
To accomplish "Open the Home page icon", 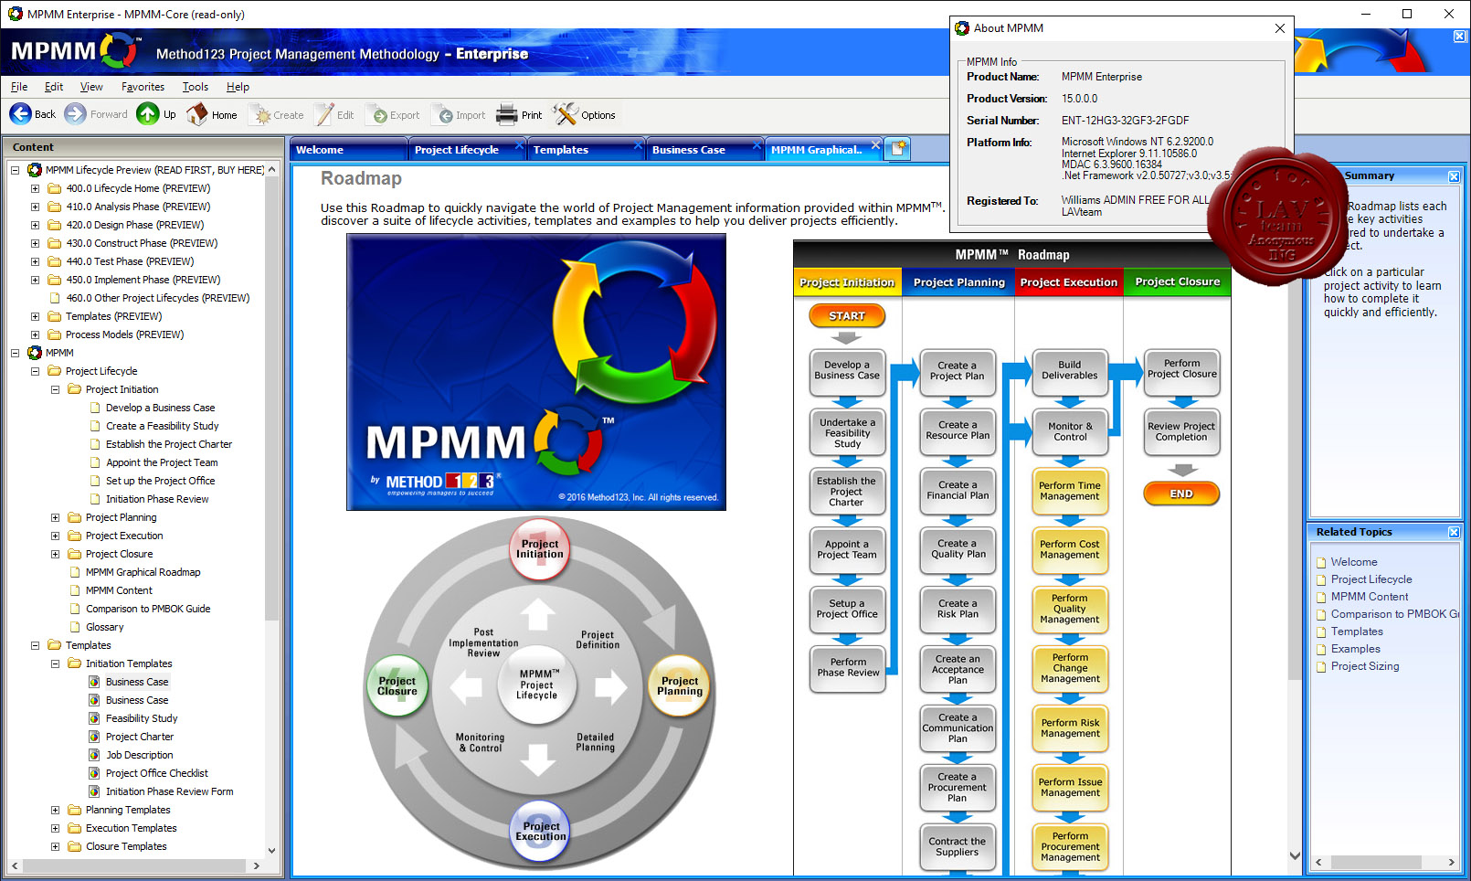I will pyautogui.click(x=197, y=114).
